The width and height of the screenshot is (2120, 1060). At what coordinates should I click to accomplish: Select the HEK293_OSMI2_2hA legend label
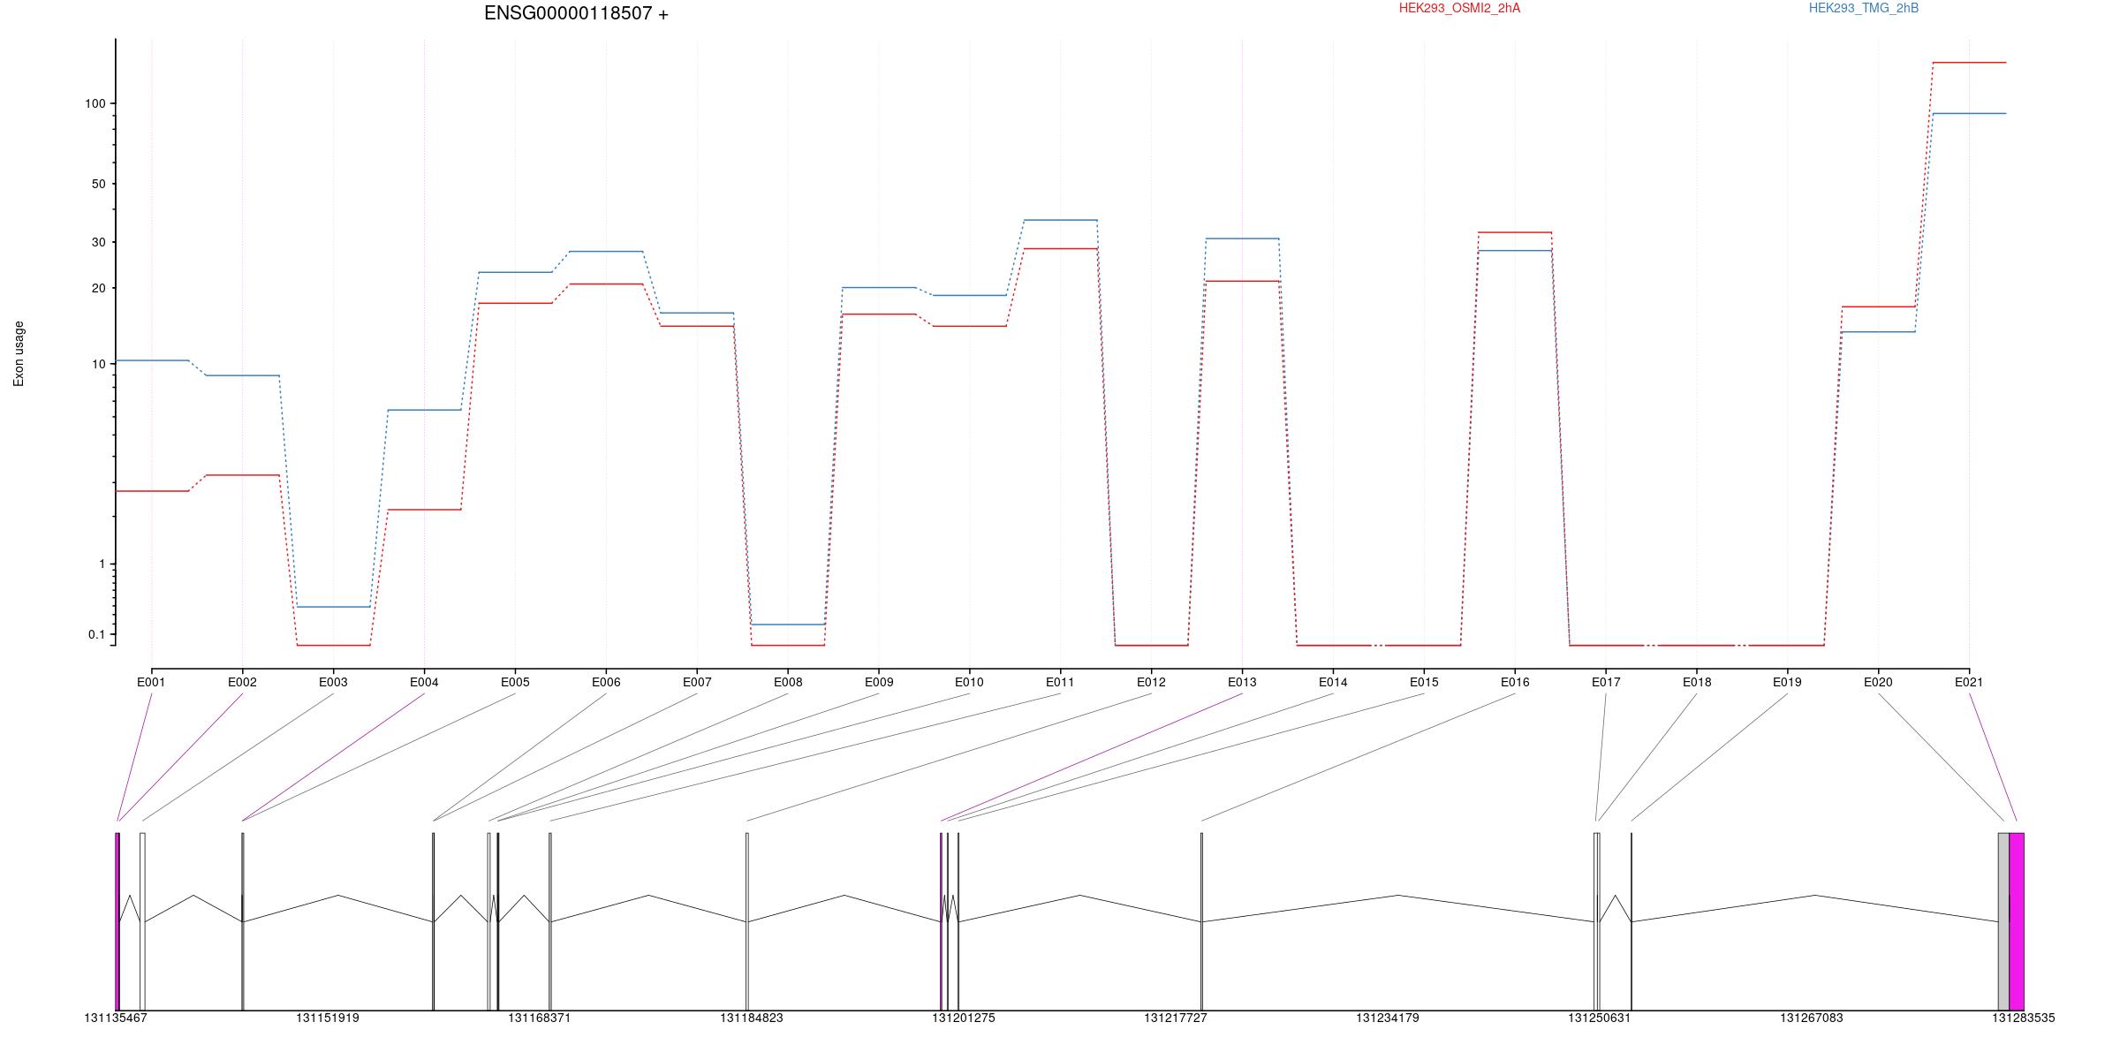click(x=1459, y=8)
